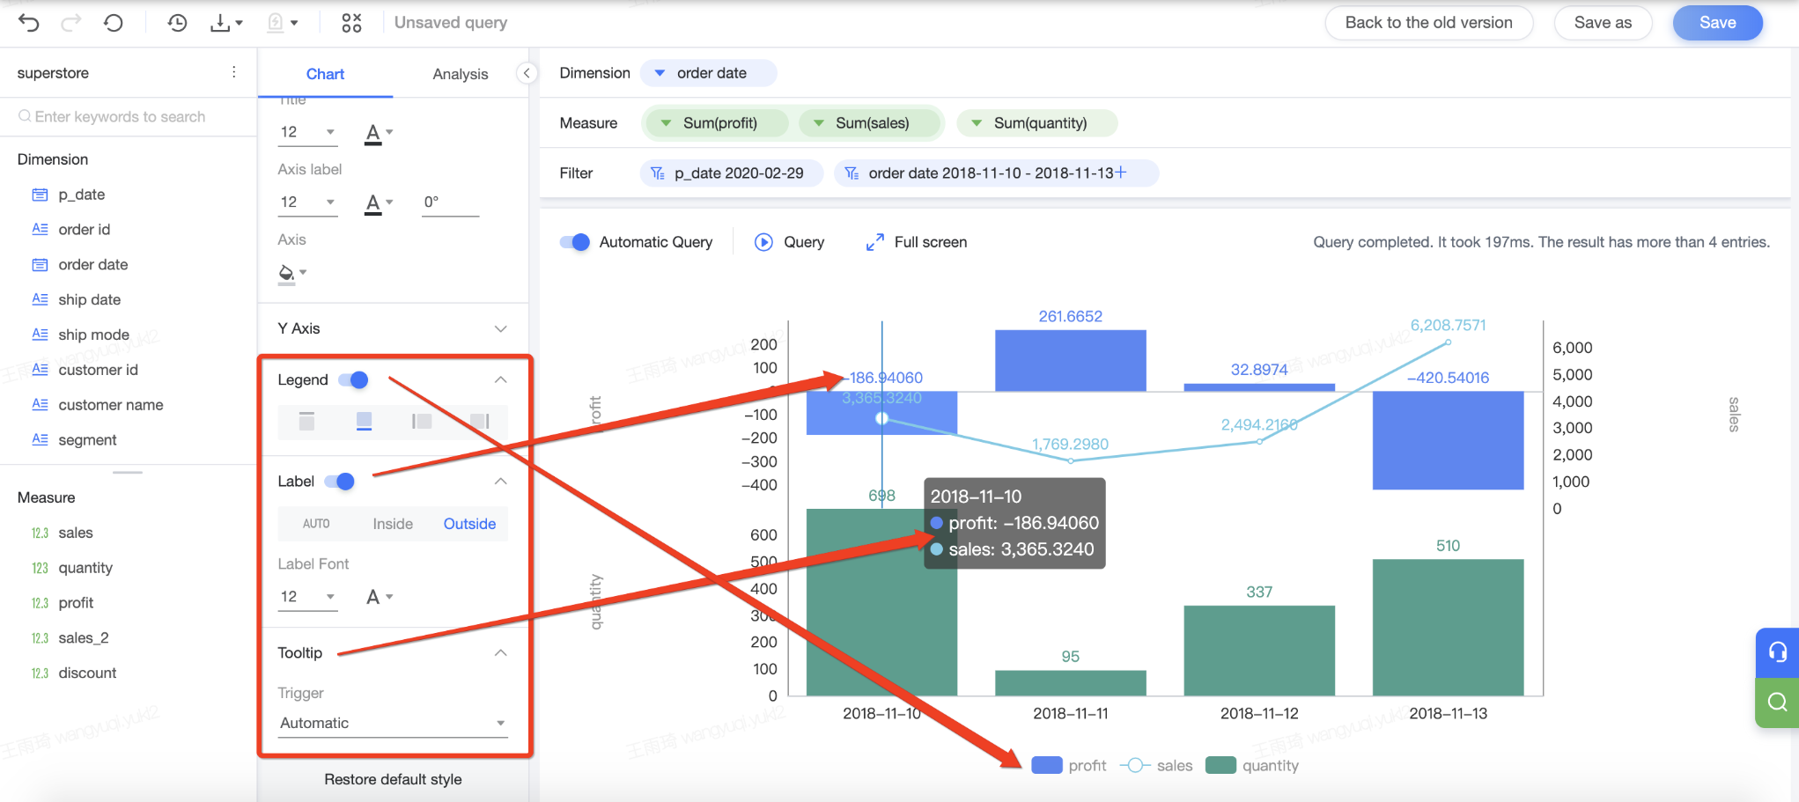
Task: Set legend position to bottom
Action: pos(364,421)
